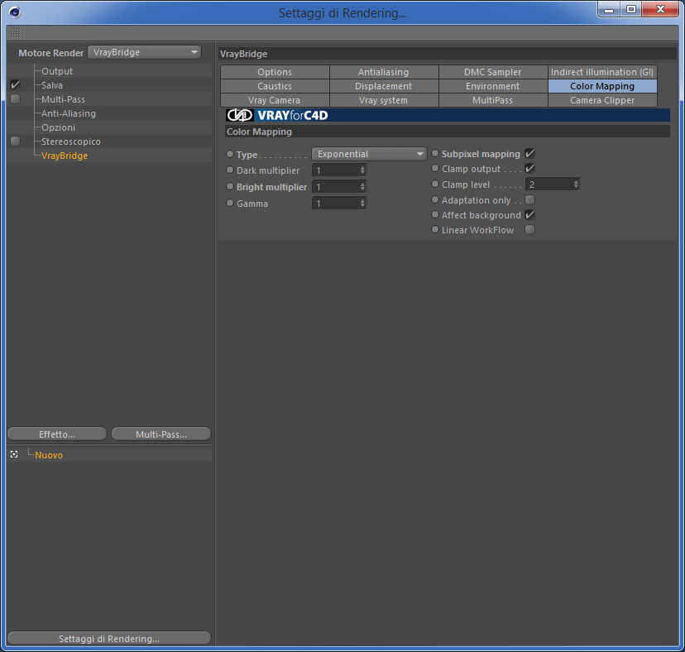Screen dimensions: 685x652
Task: Switch to the Caustics tab
Action: [275, 86]
